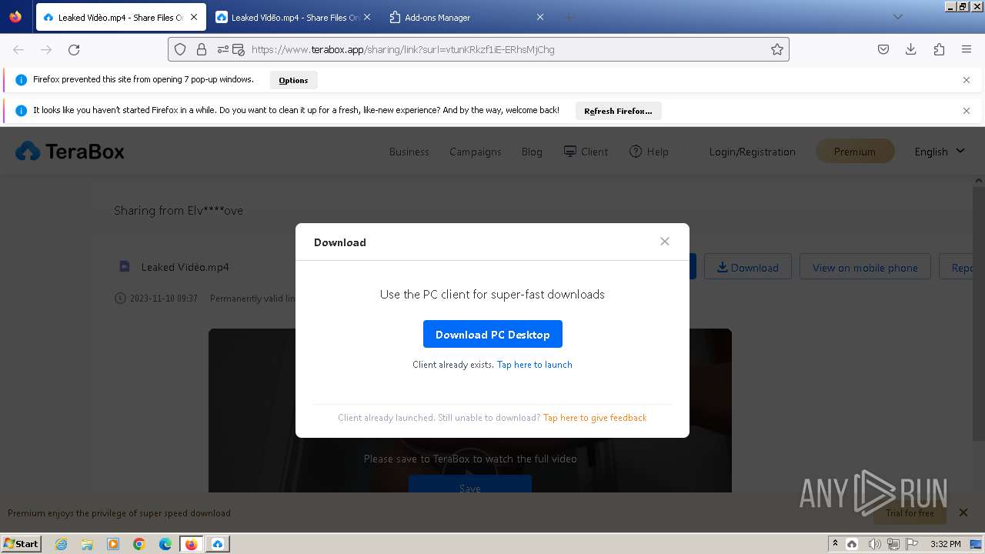Viewport: 985px width, 554px height.
Task: Click the volume speaker tray icon
Action: (x=873, y=544)
